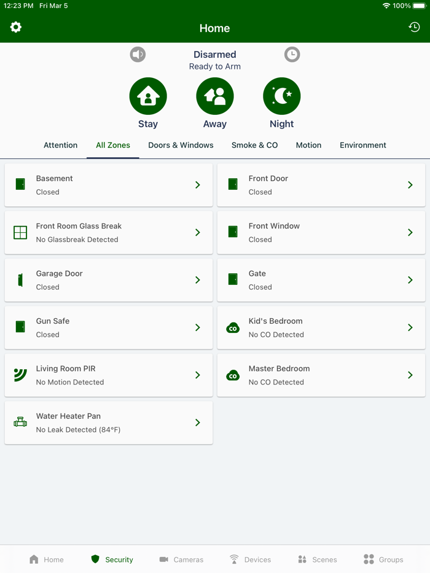Click the Front Room Glass Break window icon

[x=20, y=232]
